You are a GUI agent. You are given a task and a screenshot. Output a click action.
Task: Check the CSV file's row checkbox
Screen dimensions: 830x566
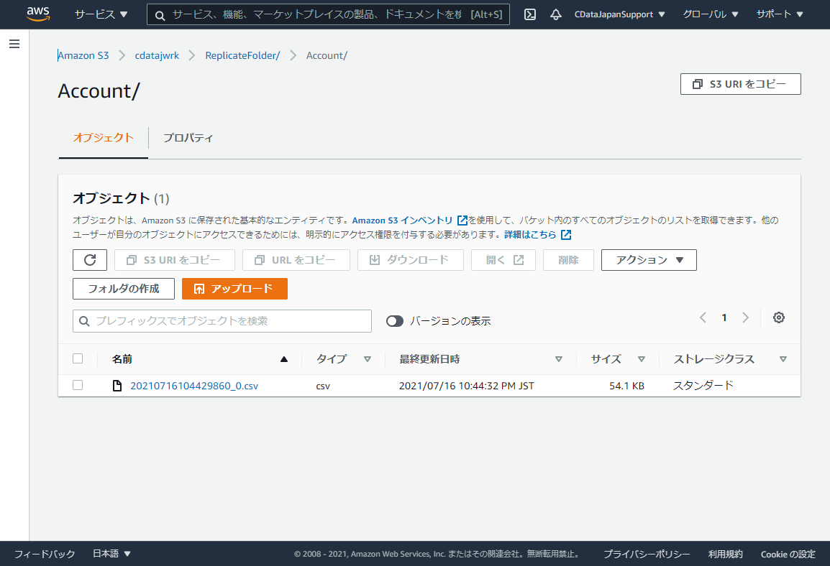coord(78,385)
